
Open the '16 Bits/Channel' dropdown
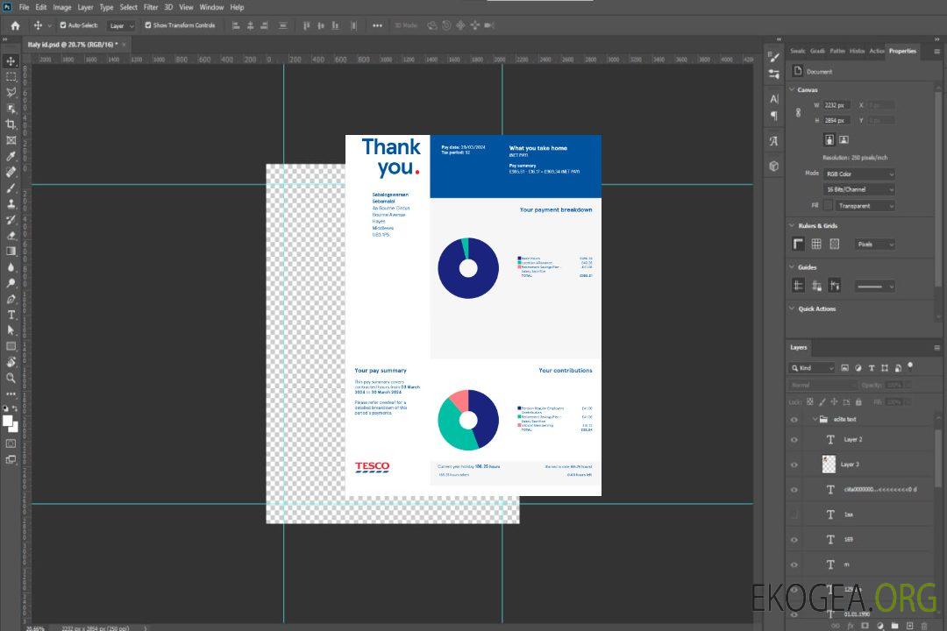click(x=859, y=189)
